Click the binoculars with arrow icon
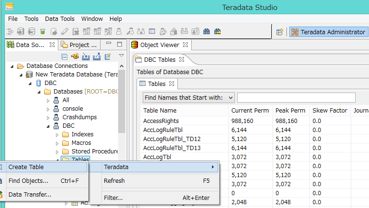This screenshot has height=208, width=369. [x=217, y=31]
